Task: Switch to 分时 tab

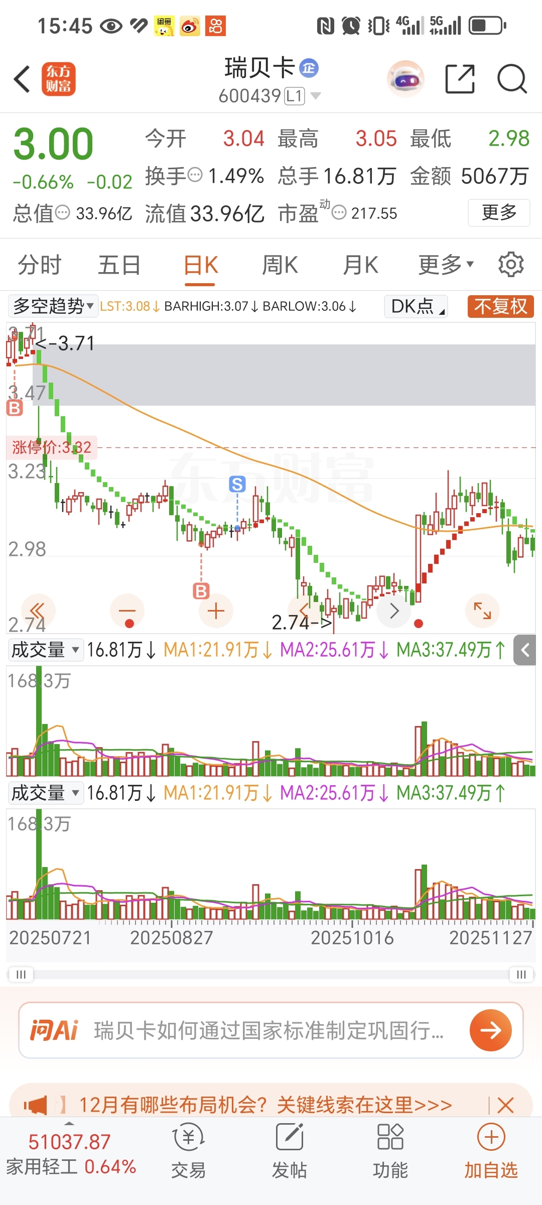Action: pyautogui.click(x=39, y=265)
